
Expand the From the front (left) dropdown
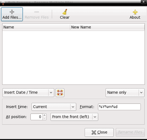pyautogui.click(x=74, y=117)
